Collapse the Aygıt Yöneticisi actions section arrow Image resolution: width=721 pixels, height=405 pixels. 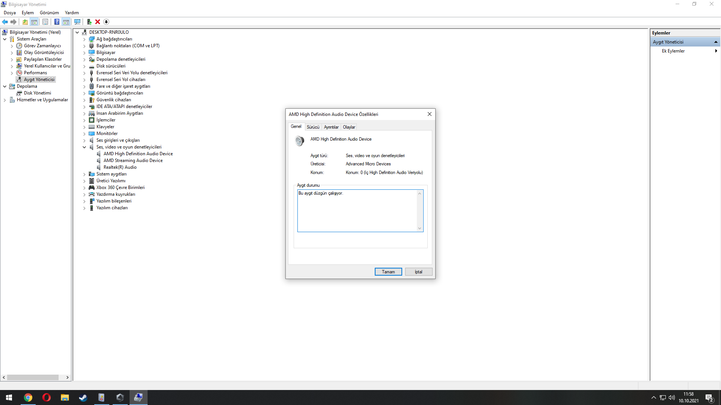(716, 42)
